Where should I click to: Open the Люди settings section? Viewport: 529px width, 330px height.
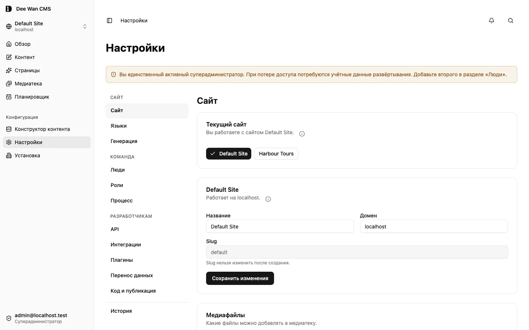coord(147,170)
